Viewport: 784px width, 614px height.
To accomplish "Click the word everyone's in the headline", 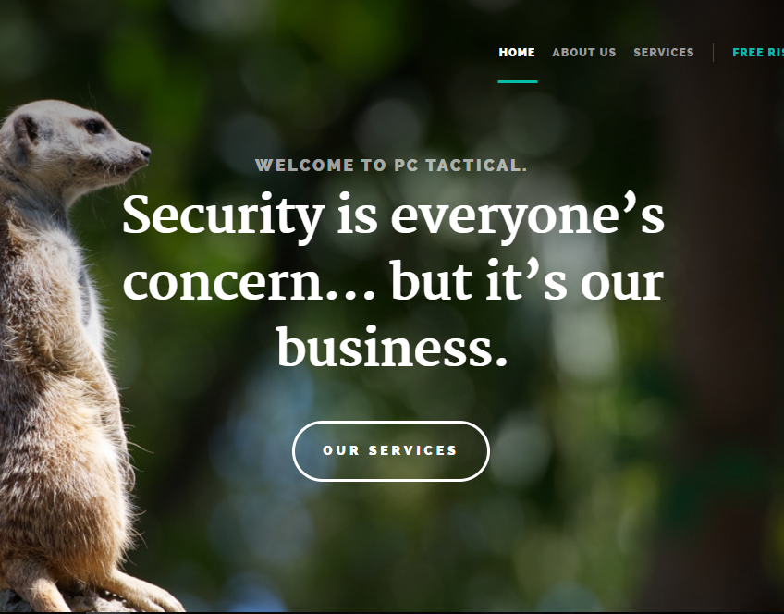I will tap(528, 216).
